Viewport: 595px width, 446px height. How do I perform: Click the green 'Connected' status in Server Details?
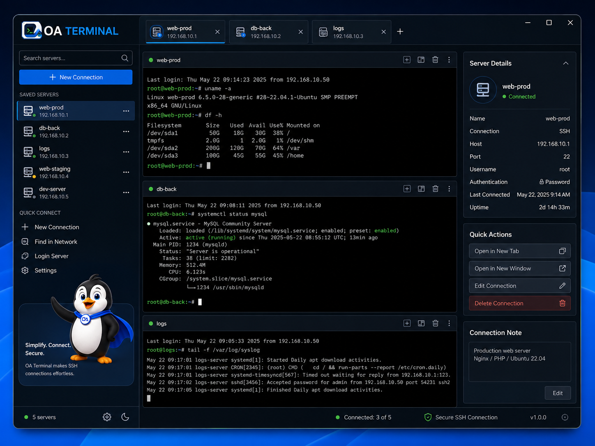pos(519,97)
